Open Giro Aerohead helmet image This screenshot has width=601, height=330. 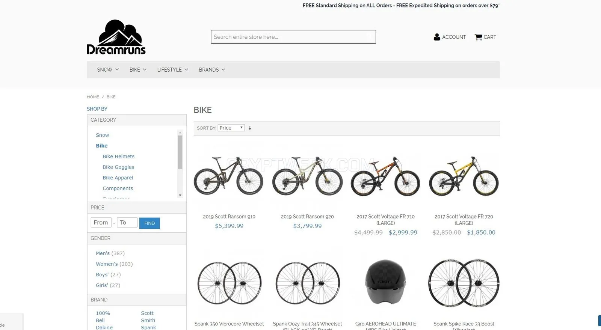(385, 283)
